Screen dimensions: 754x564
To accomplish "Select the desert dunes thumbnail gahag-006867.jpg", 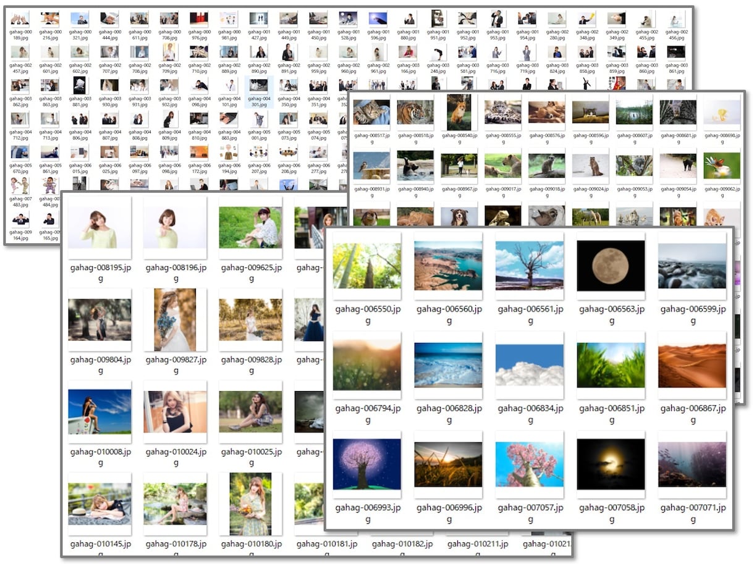I will click(692, 365).
